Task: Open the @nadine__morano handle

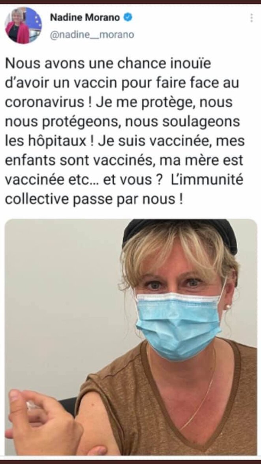Action: pyautogui.click(x=92, y=35)
